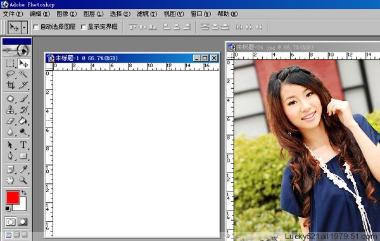Select the Eyedropper tool

click(23, 169)
